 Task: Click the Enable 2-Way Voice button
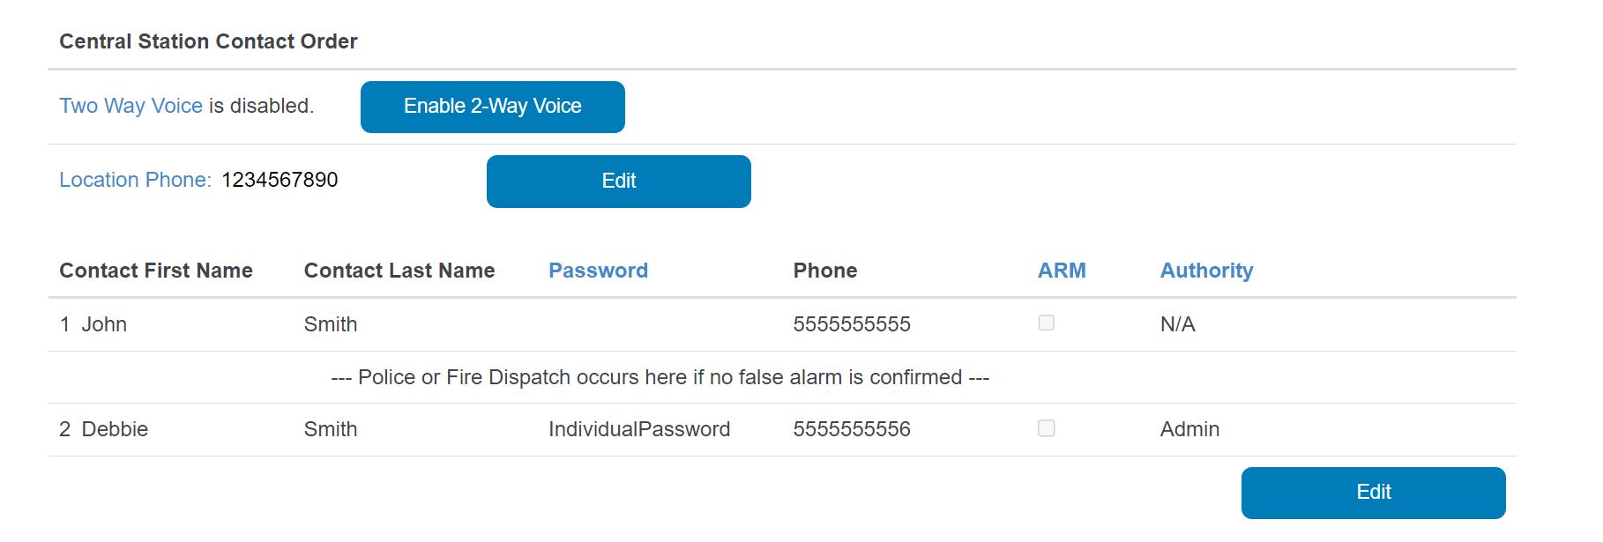click(x=492, y=107)
